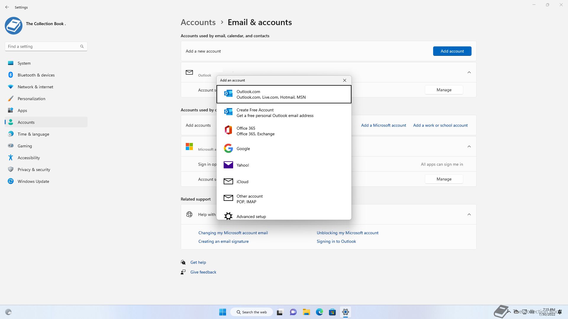Click the Get help link
The width and height of the screenshot is (568, 319).
pos(198,262)
